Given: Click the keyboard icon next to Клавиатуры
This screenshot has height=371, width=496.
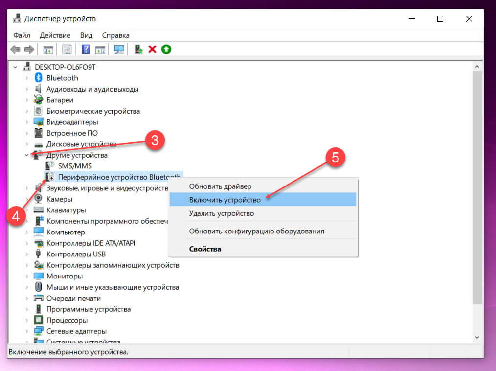Looking at the screenshot, I should pyautogui.click(x=38, y=209).
